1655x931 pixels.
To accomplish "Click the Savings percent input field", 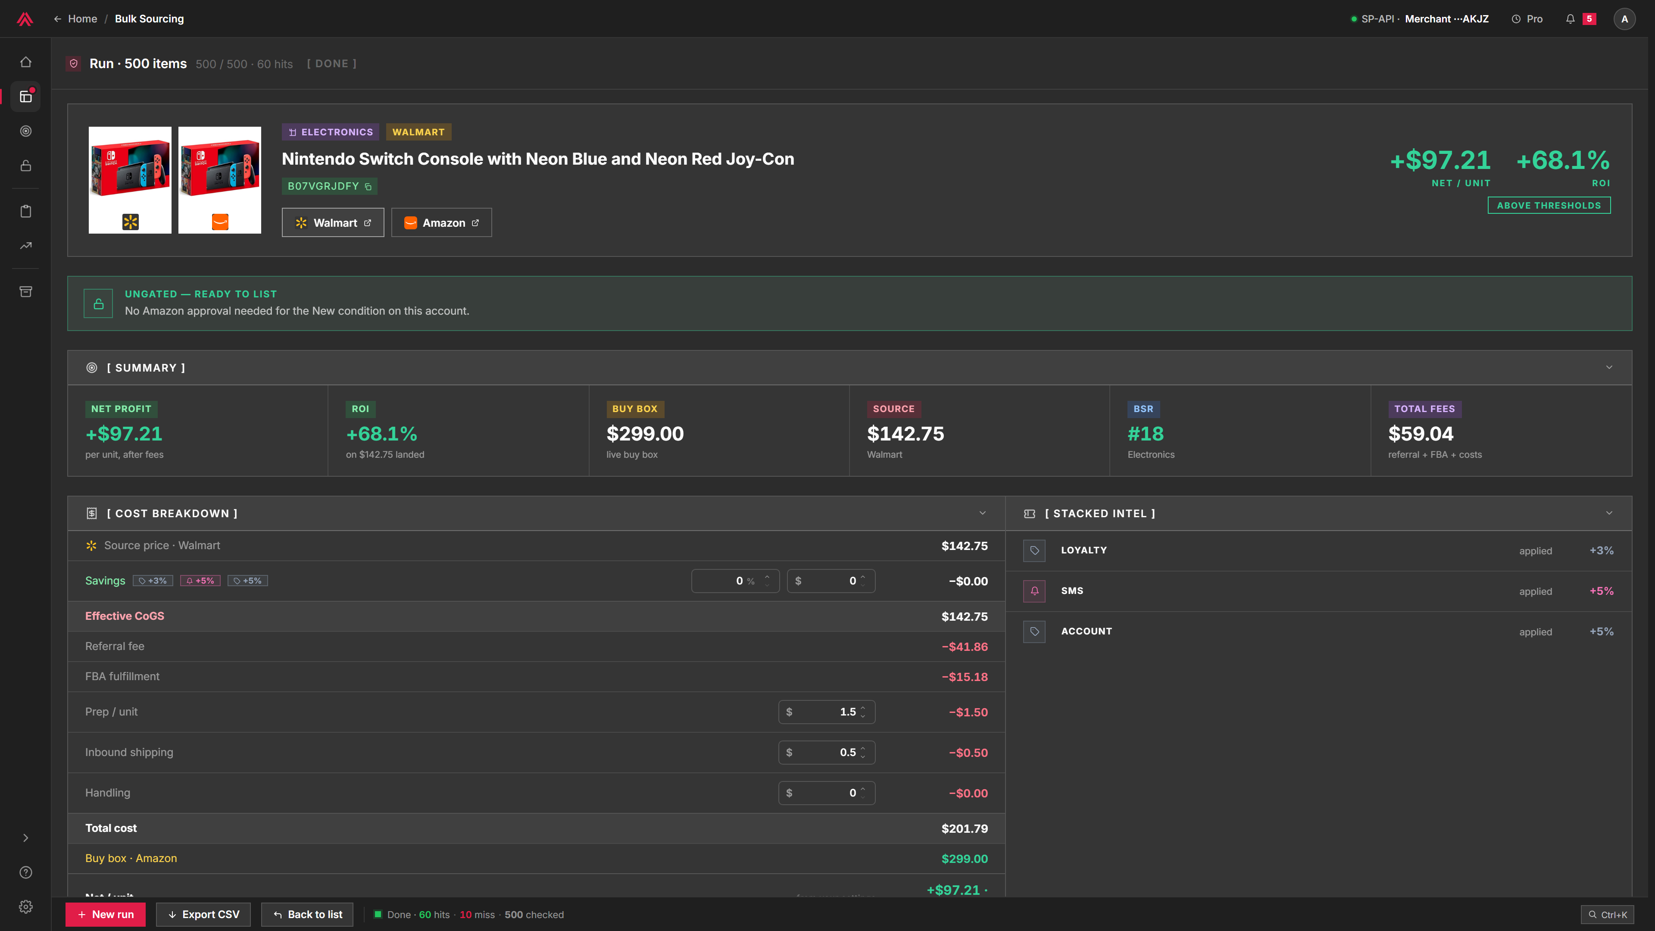I will click(735, 581).
